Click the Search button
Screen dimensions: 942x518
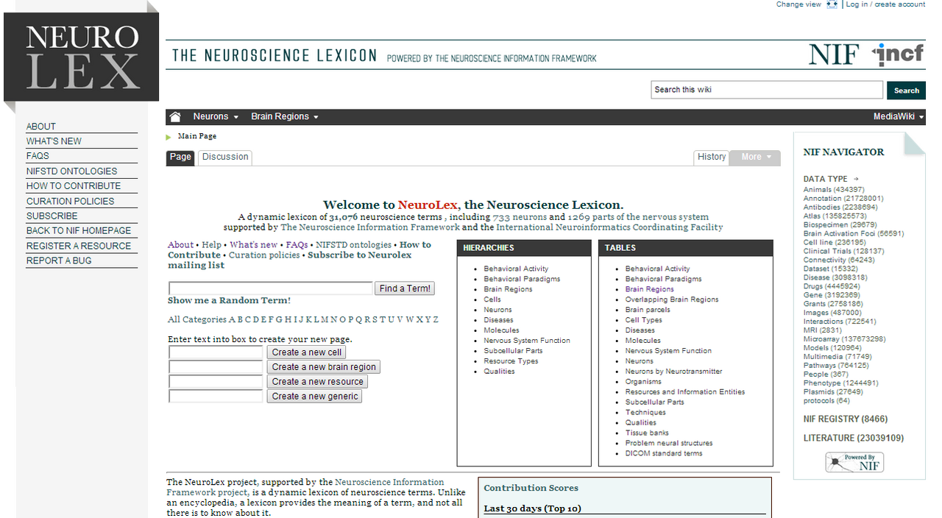coord(906,91)
